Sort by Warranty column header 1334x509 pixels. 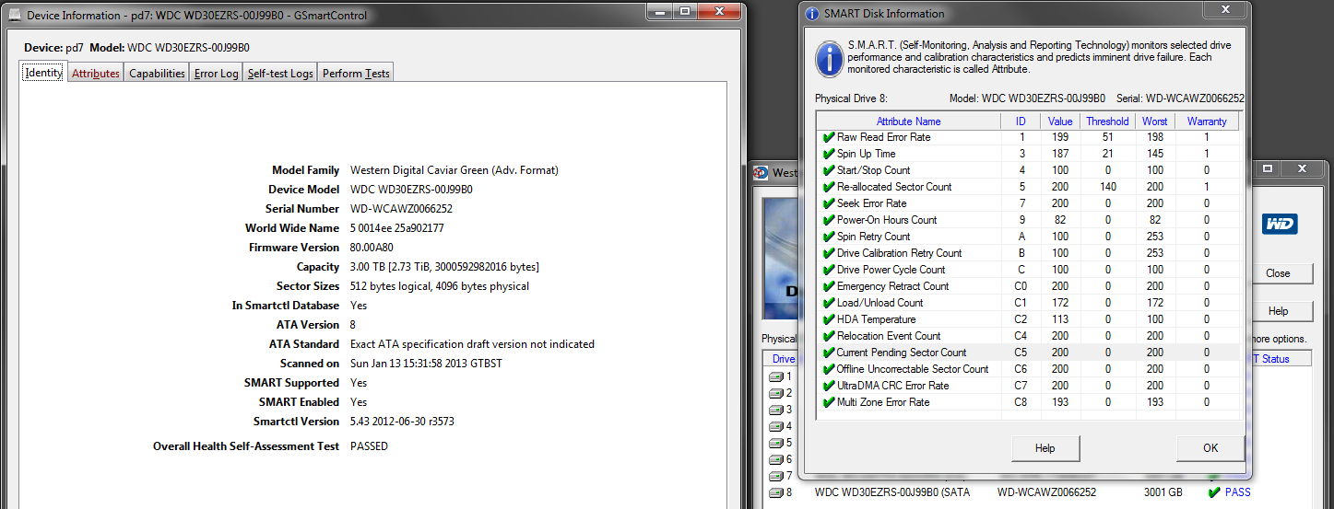[1207, 121]
